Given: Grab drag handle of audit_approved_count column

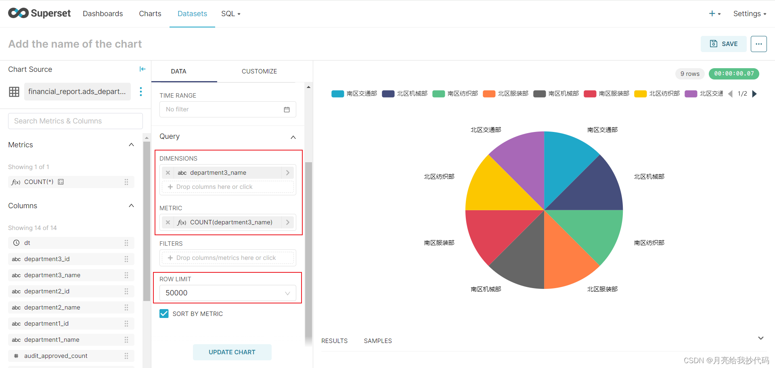Looking at the screenshot, I should 126,356.
